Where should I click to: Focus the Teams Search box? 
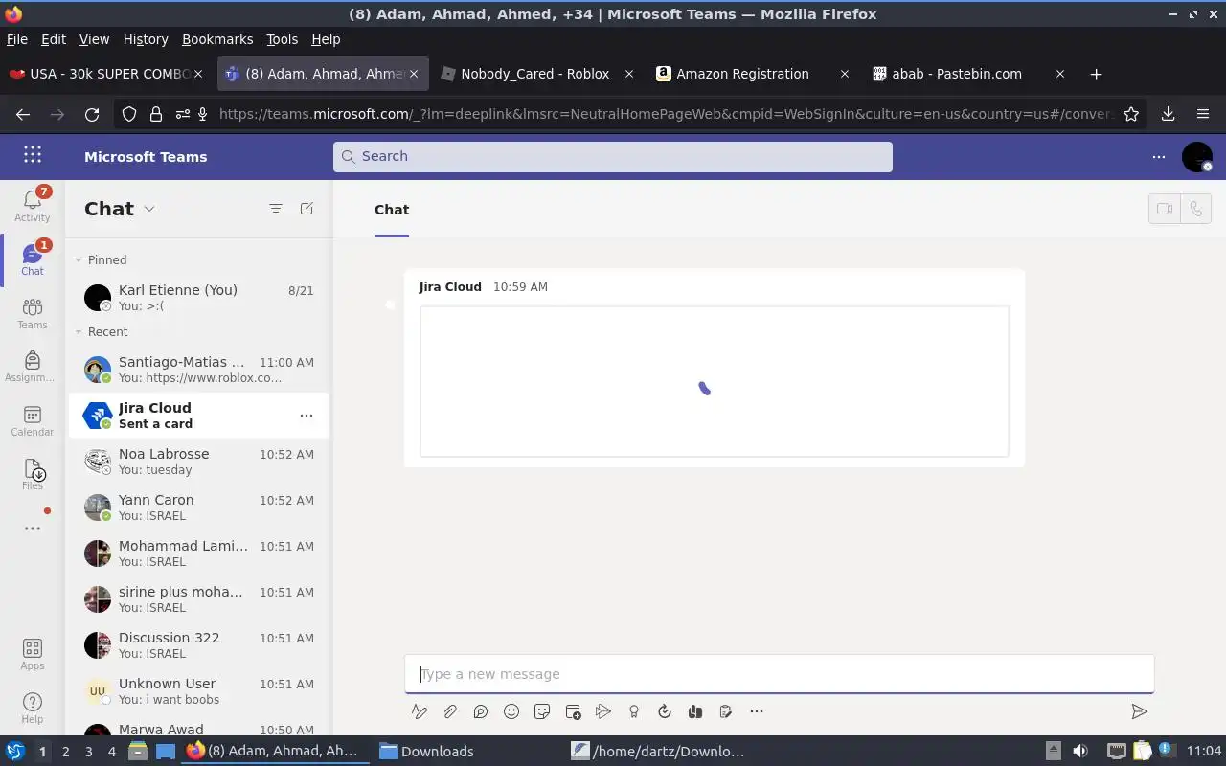coord(613,156)
